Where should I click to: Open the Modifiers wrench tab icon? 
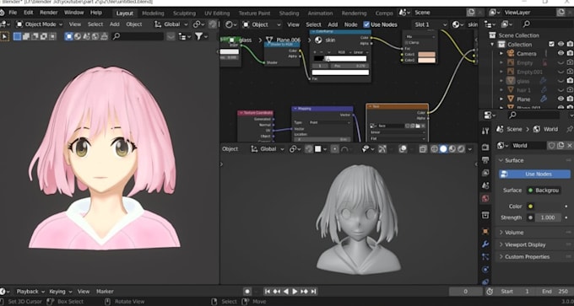point(485,244)
